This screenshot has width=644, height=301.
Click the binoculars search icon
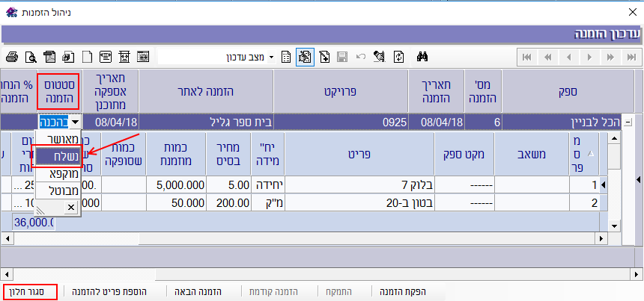click(422, 57)
